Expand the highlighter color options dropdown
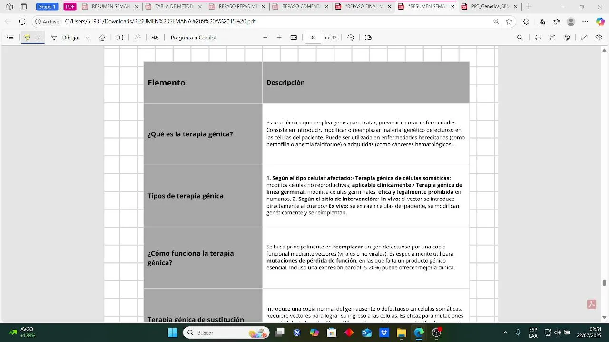The image size is (609, 342). coord(38,38)
